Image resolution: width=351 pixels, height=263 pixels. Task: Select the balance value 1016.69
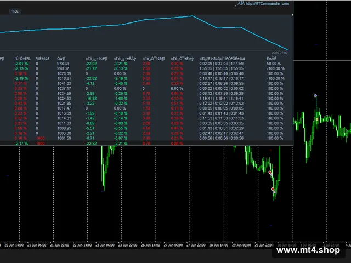coord(64,113)
